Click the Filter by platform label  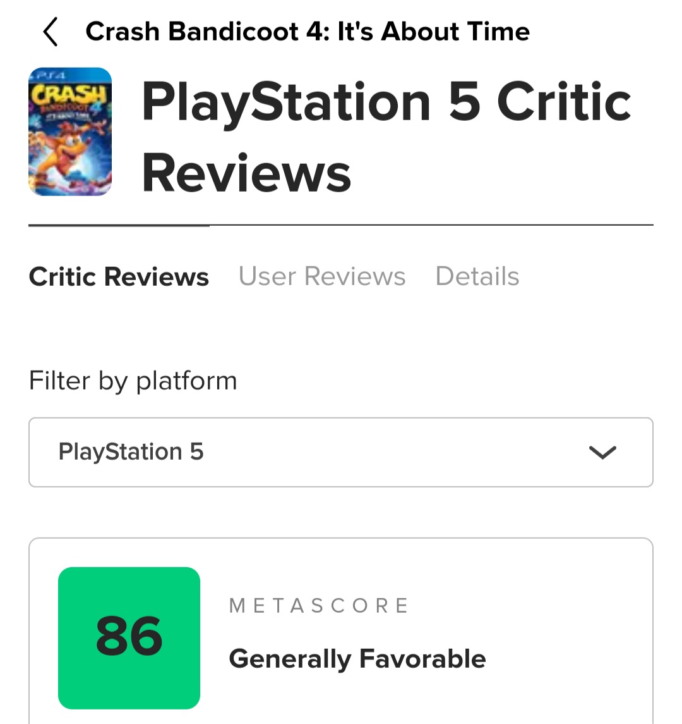point(133,381)
